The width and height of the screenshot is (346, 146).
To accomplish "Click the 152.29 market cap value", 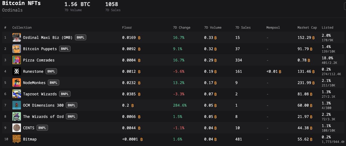I will tap(304, 38).
